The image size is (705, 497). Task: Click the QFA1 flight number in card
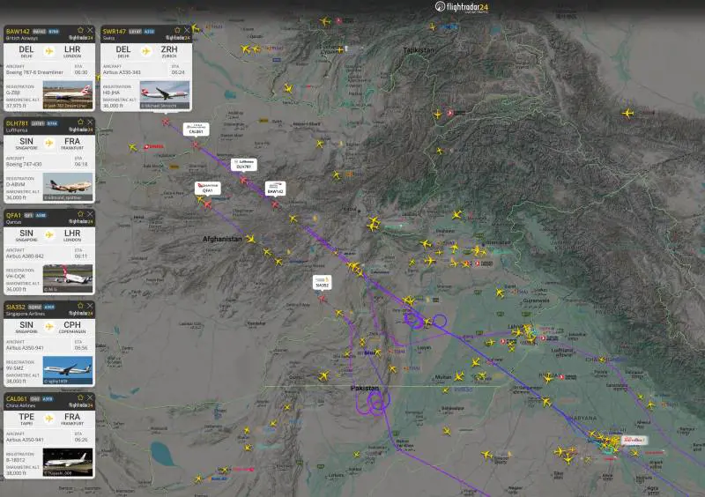click(x=15, y=214)
